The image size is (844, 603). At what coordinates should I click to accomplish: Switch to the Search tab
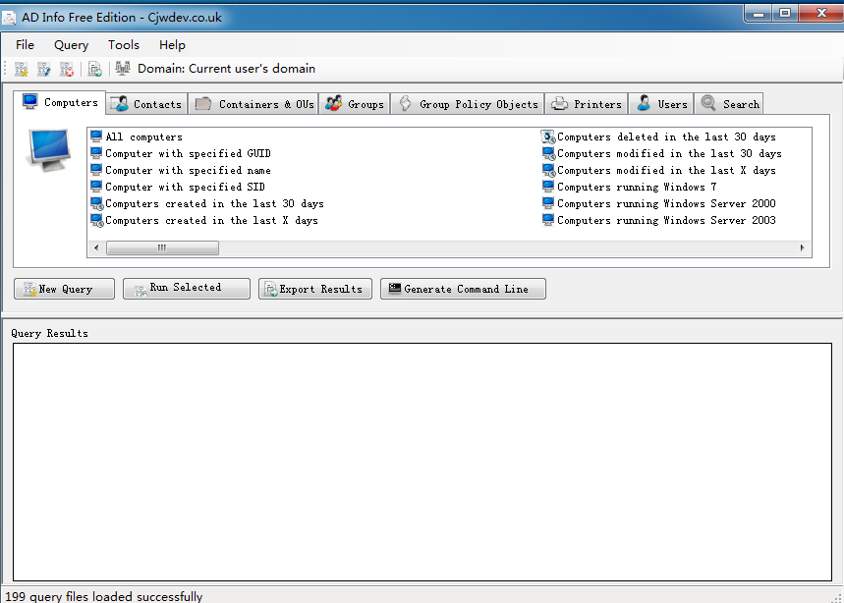point(729,104)
